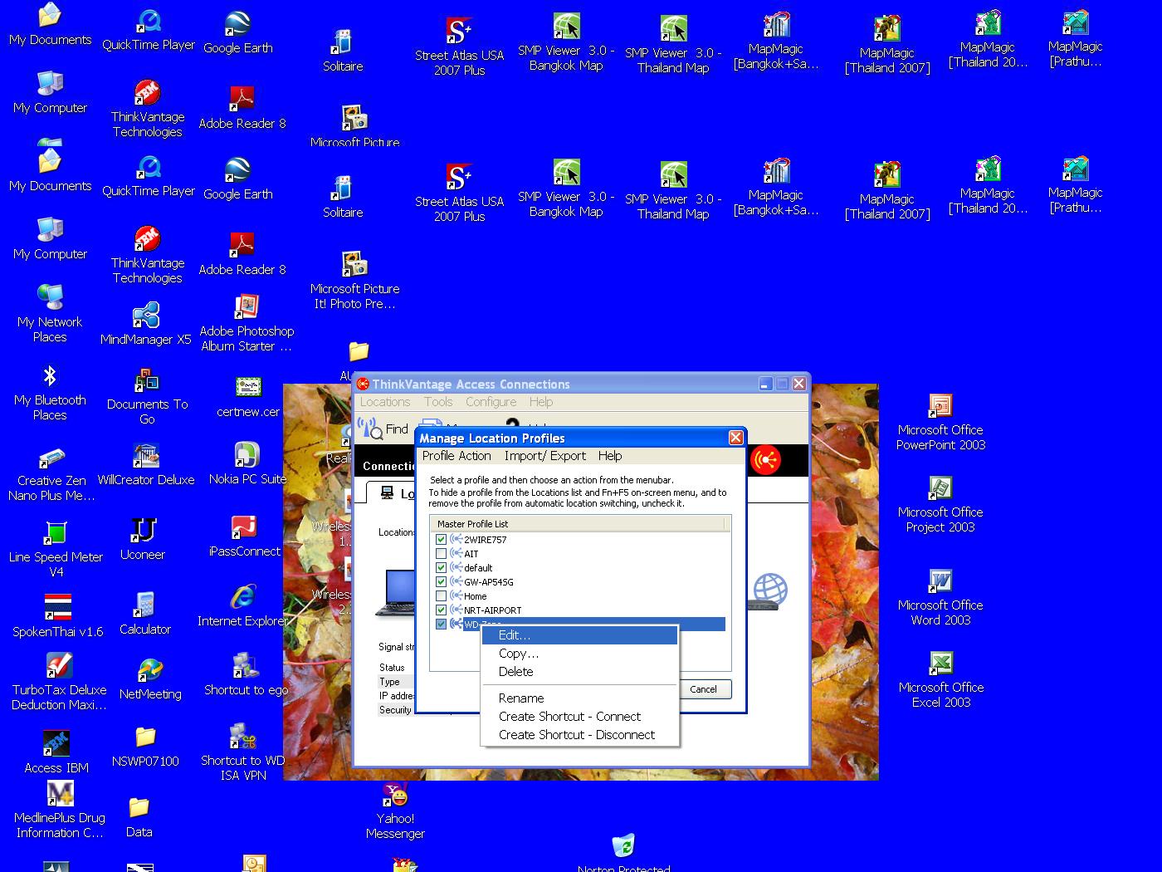Uncheck the GW-AP545G profile checkbox
The height and width of the screenshot is (872, 1162).
(x=442, y=582)
